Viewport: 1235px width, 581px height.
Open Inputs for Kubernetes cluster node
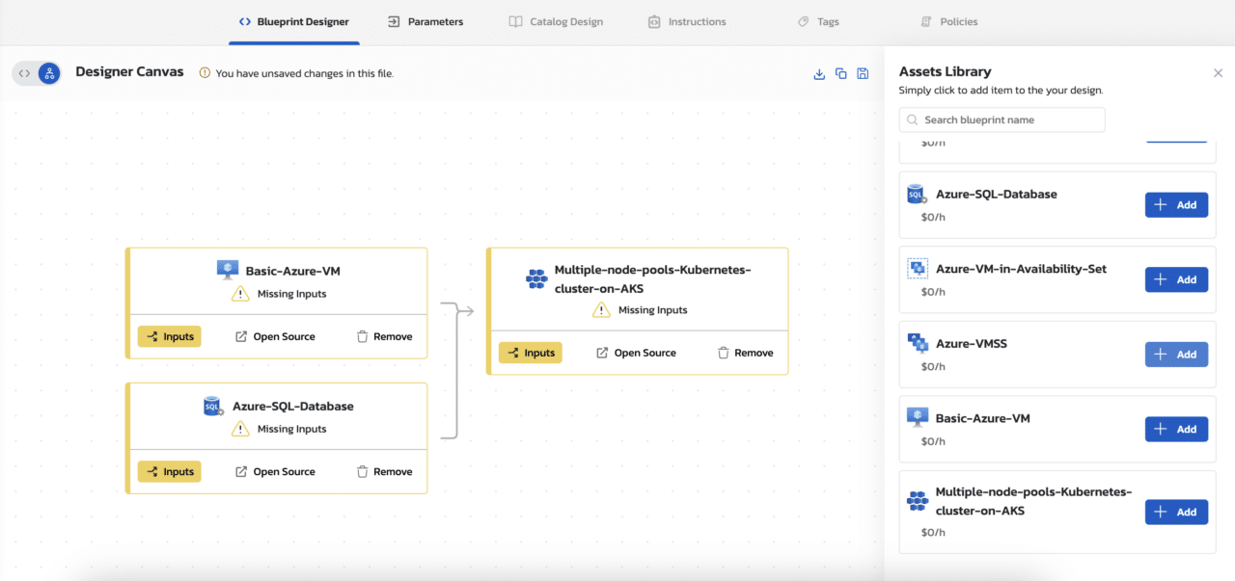(x=531, y=353)
